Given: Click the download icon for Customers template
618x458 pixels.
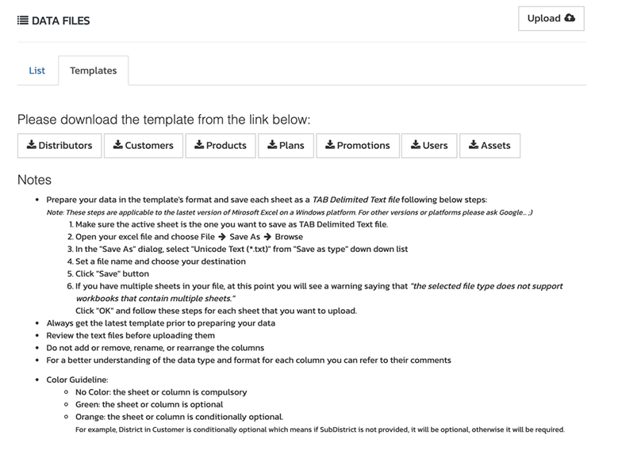Looking at the screenshot, I should (117, 145).
